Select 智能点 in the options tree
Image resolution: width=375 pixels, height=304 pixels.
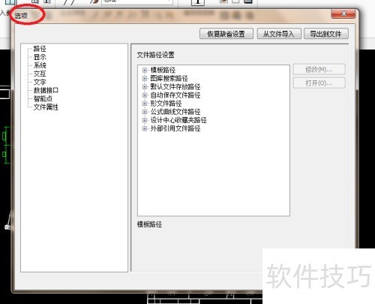click(43, 98)
